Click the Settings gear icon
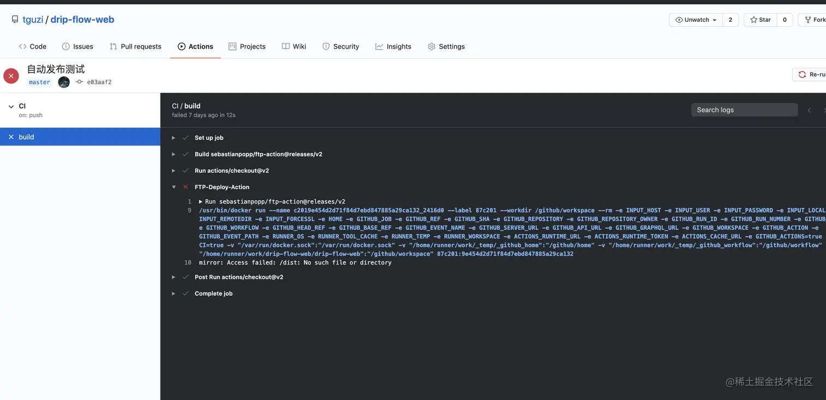 432,46
